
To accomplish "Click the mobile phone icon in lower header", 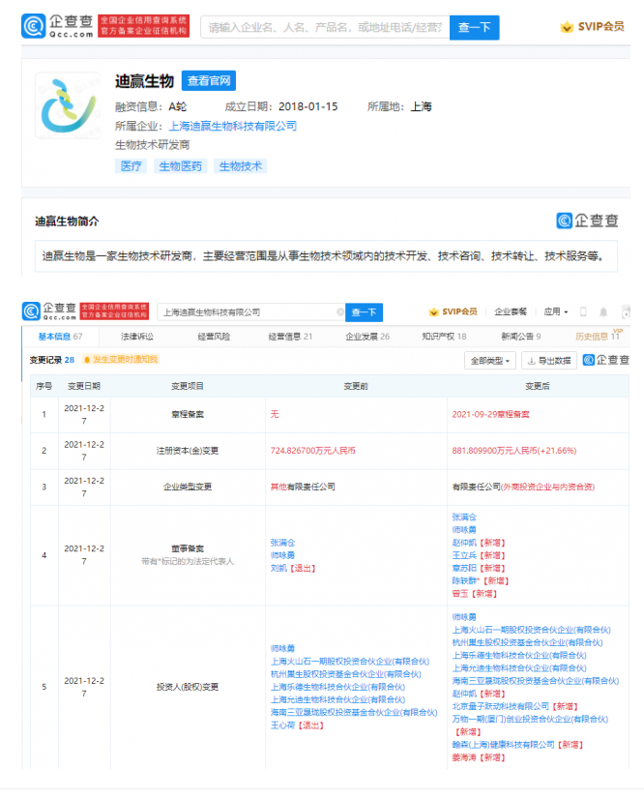I will point(583,311).
